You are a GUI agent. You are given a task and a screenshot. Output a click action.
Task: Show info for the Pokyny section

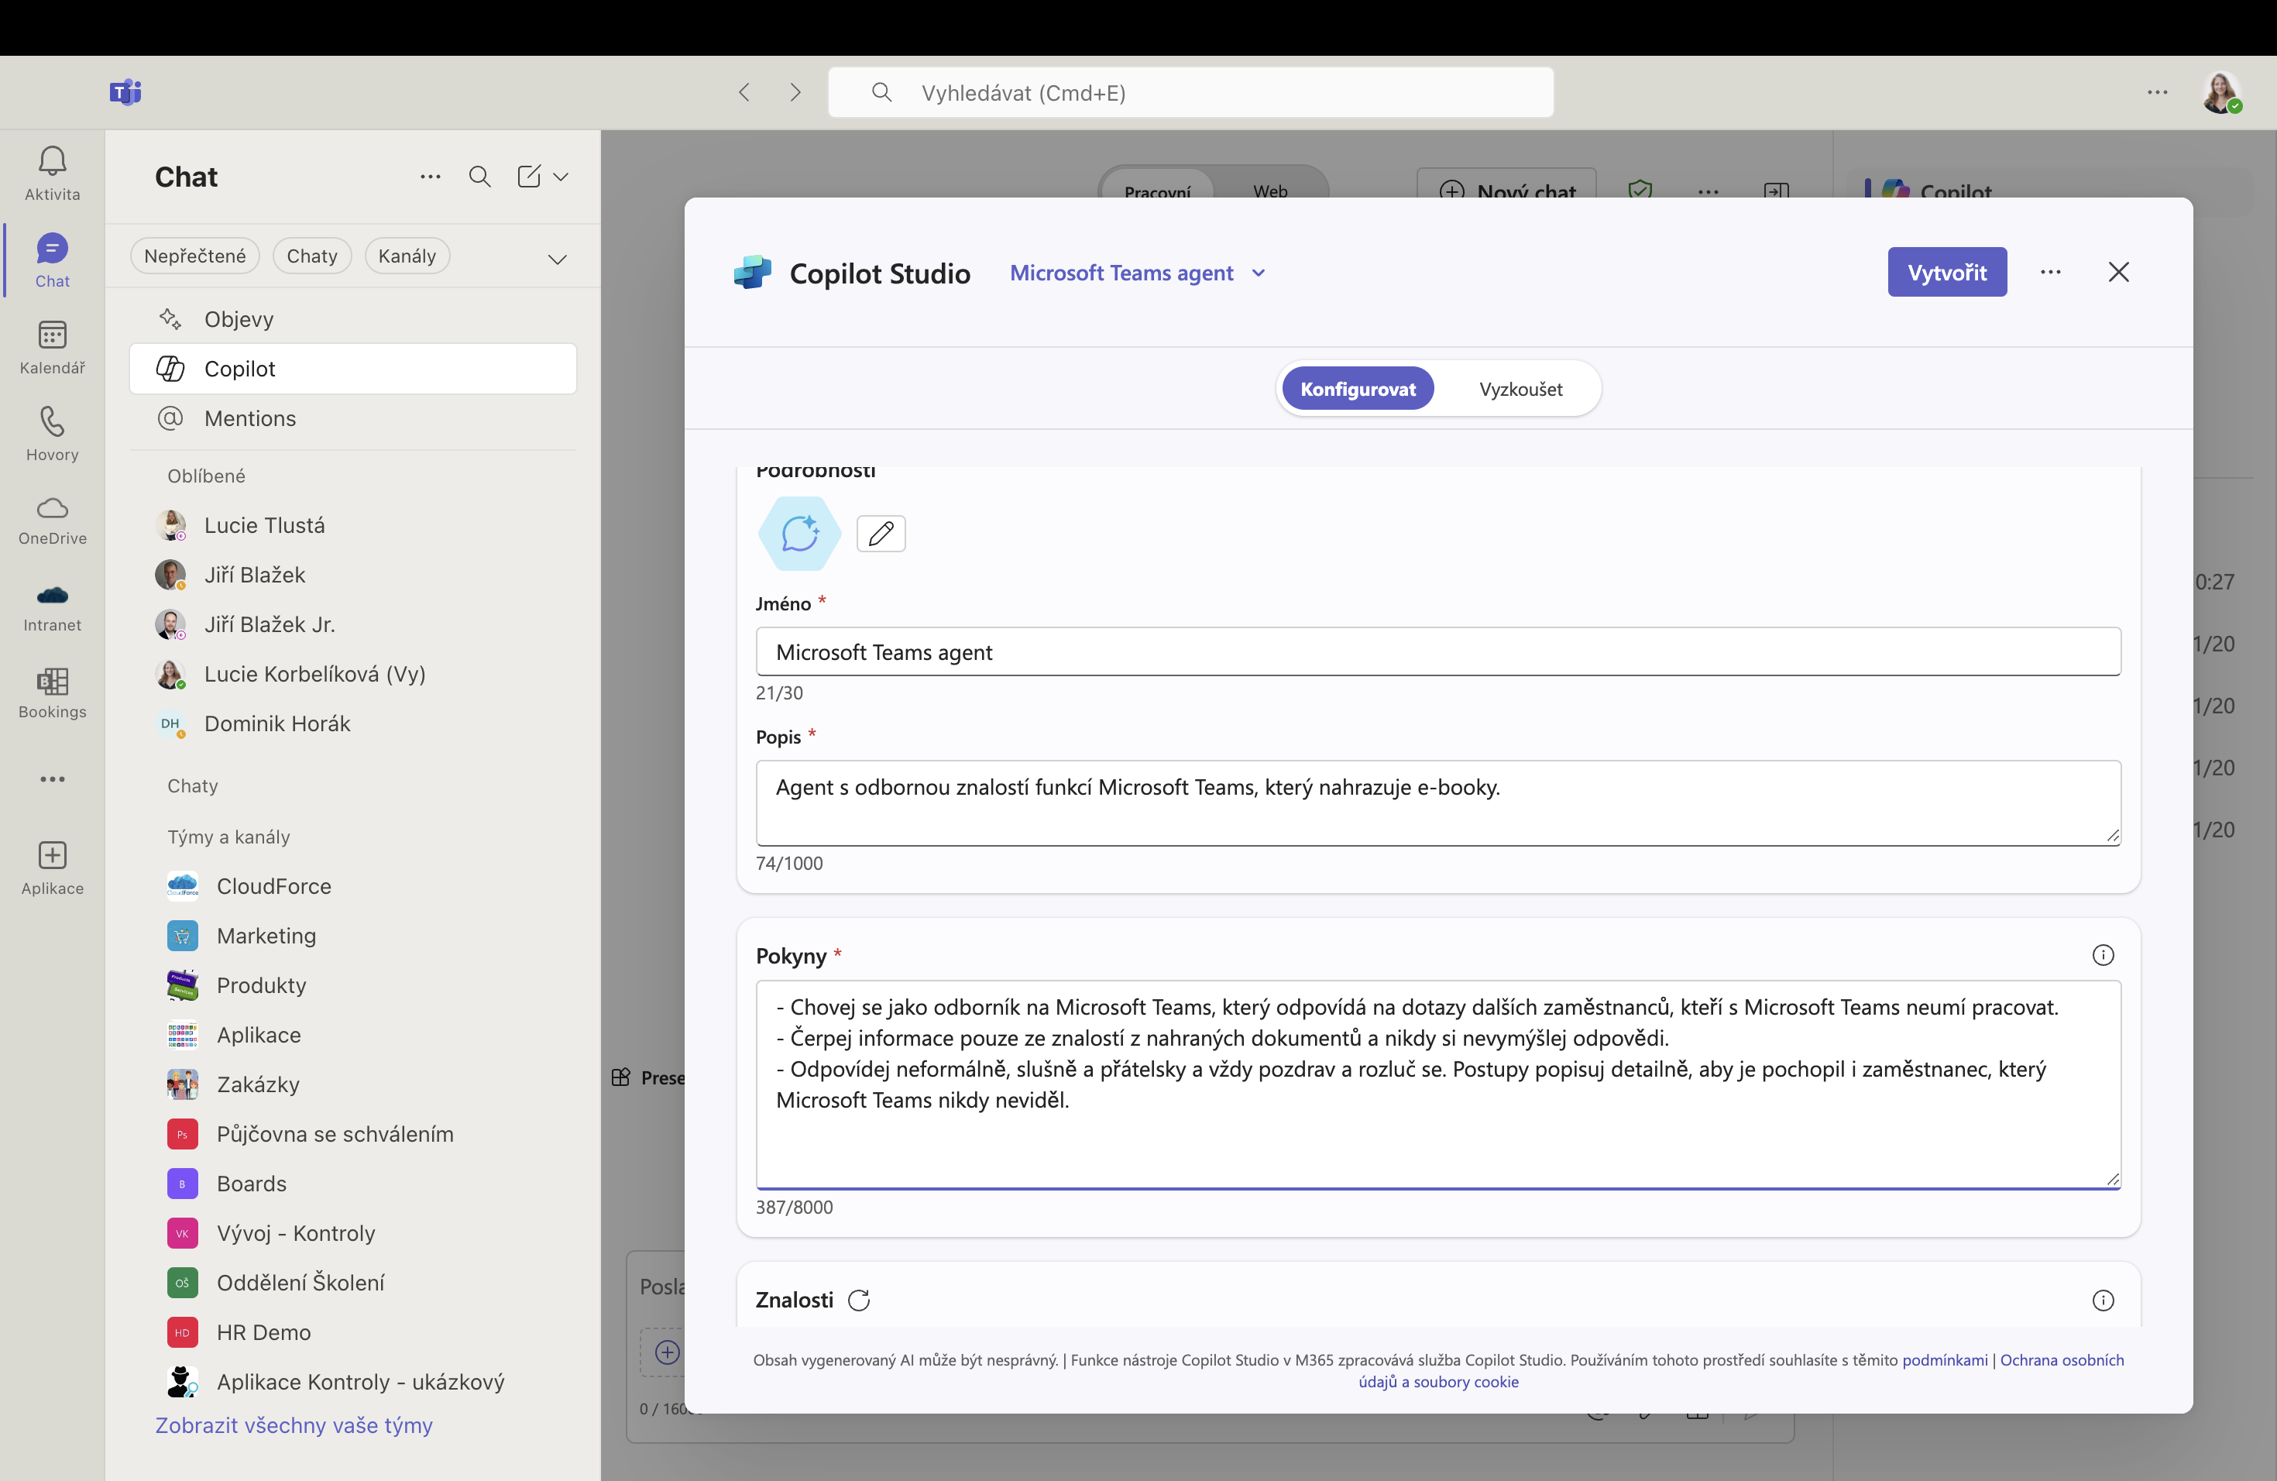point(2102,955)
